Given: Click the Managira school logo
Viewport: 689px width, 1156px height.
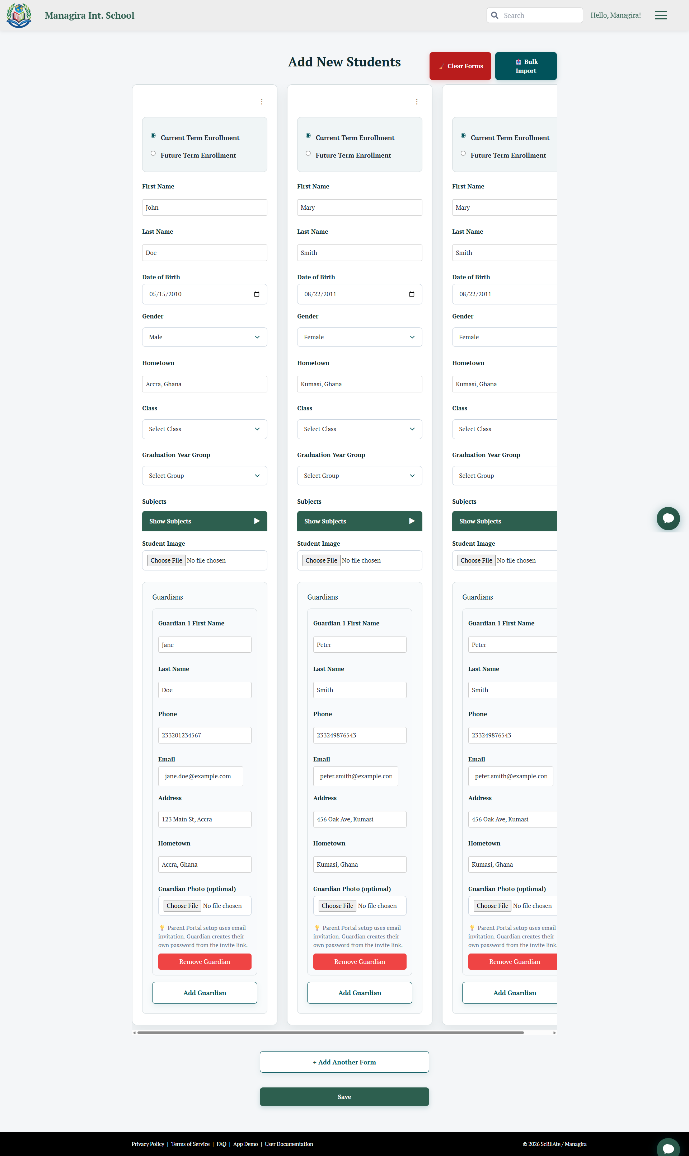Looking at the screenshot, I should 19,15.
